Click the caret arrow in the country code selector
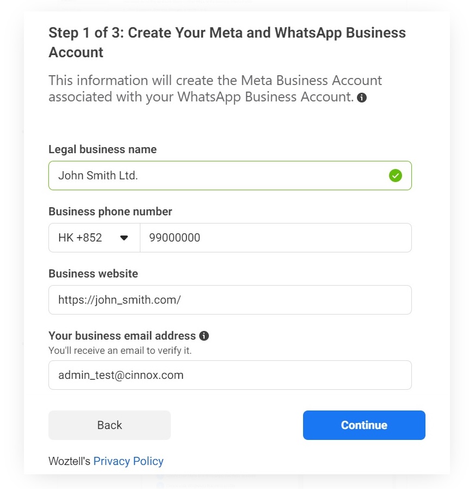This screenshot has height=489, width=469. [124, 238]
